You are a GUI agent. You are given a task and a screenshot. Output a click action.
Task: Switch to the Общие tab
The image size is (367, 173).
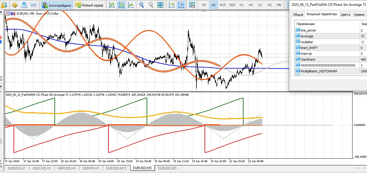[298, 14]
